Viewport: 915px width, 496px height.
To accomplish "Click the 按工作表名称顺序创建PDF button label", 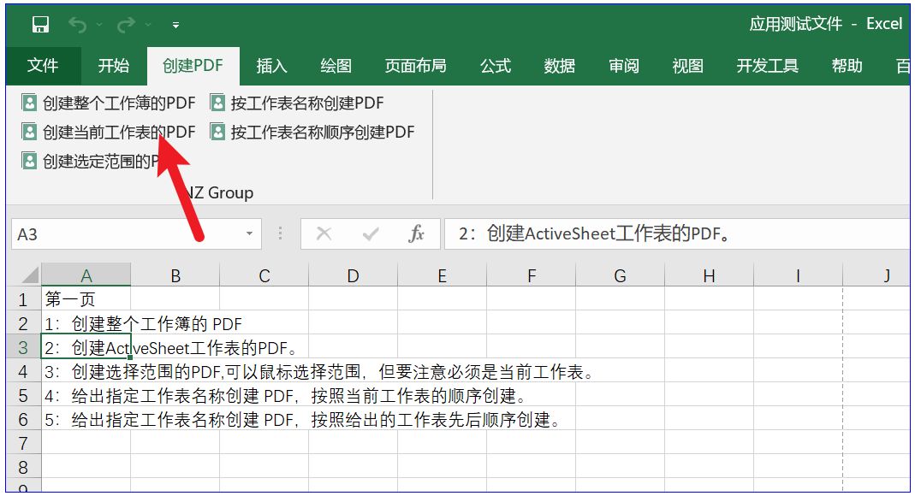I will pos(322,133).
